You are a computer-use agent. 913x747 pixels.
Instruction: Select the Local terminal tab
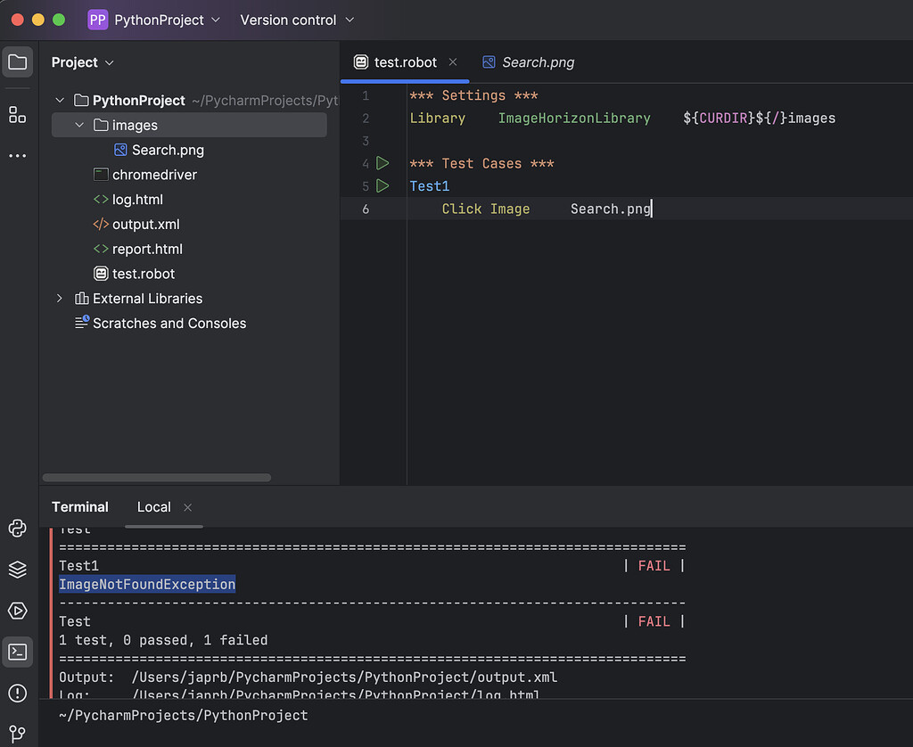153,506
